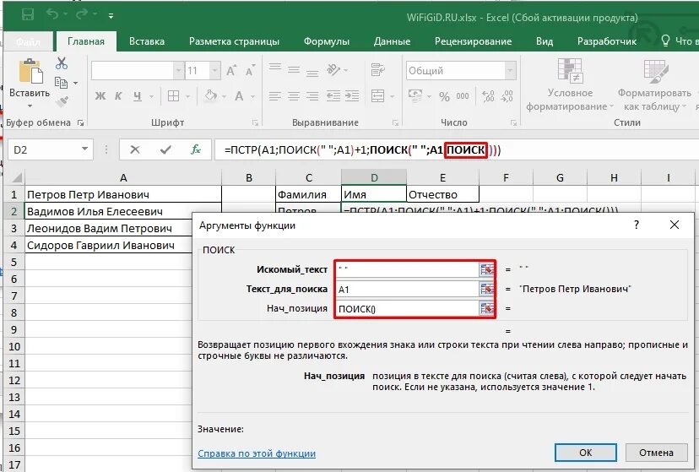Open the Формулы ribbon tab

tap(327, 41)
